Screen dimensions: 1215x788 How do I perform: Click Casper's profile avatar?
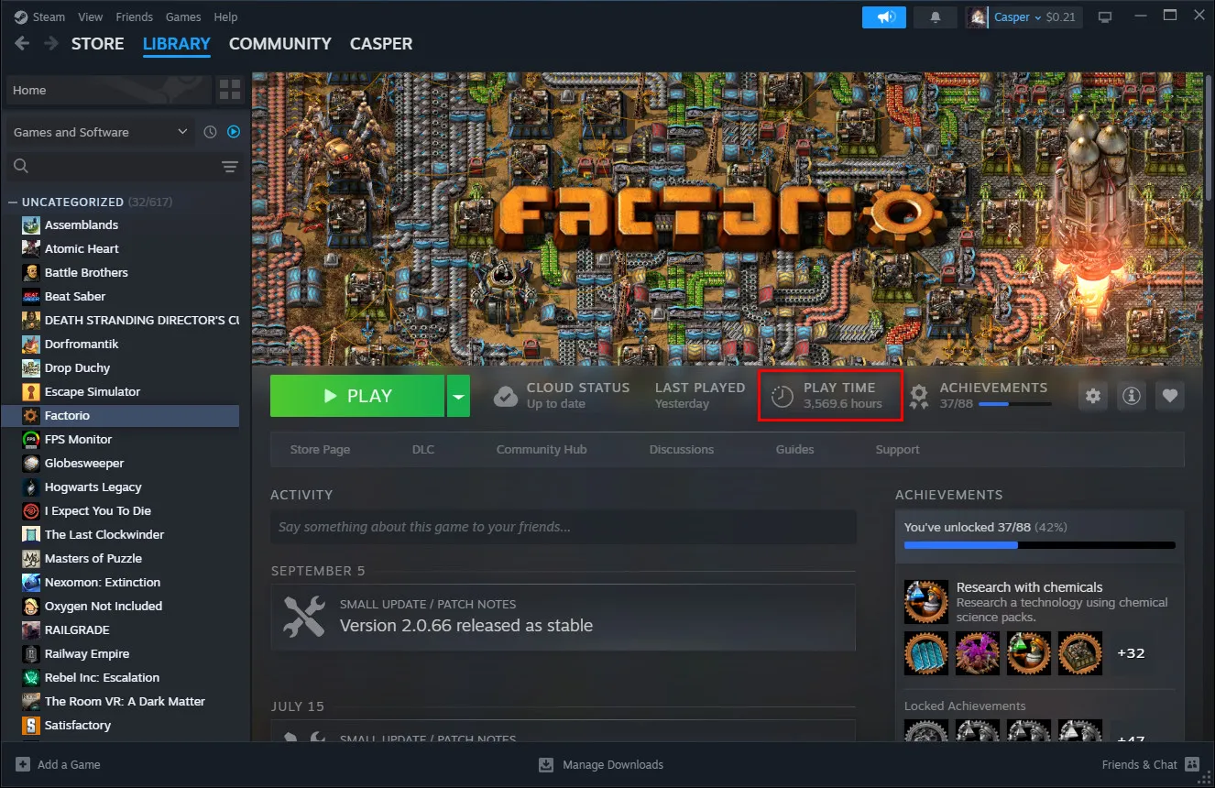(x=977, y=16)
